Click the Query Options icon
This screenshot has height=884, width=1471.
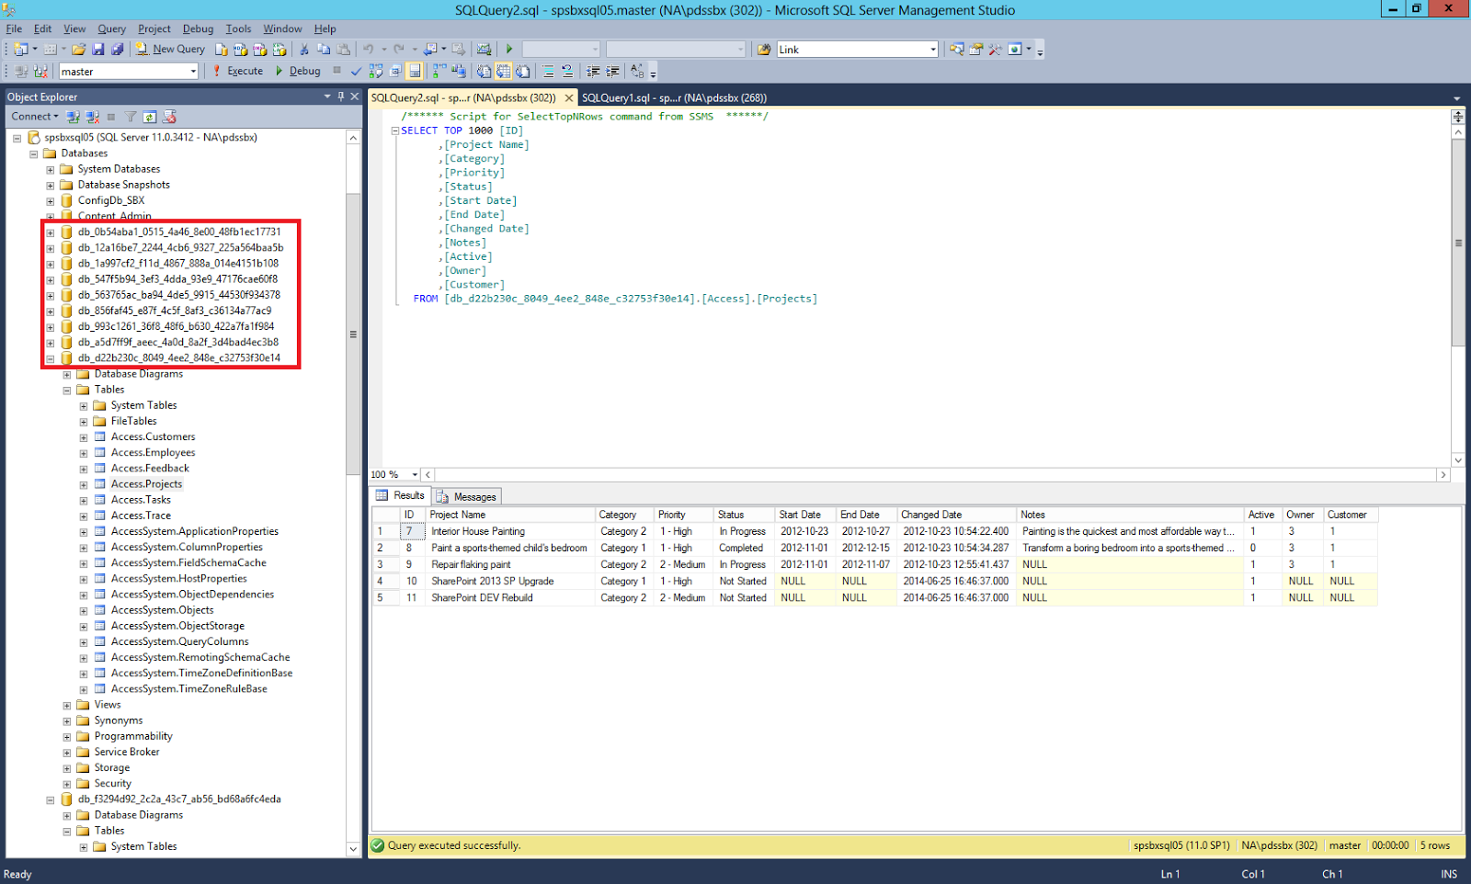pyautogui.click(x=395, y=72)
